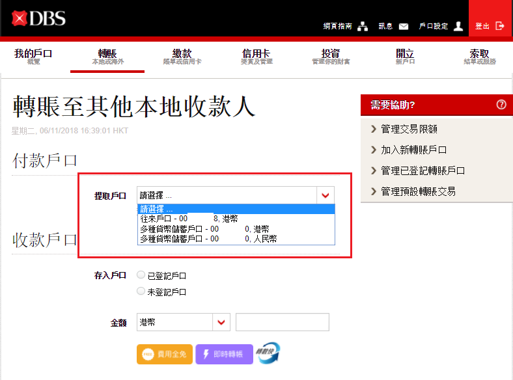Select the 已登記戶口 radio button

pyautogui.click(x=141, y=275)
